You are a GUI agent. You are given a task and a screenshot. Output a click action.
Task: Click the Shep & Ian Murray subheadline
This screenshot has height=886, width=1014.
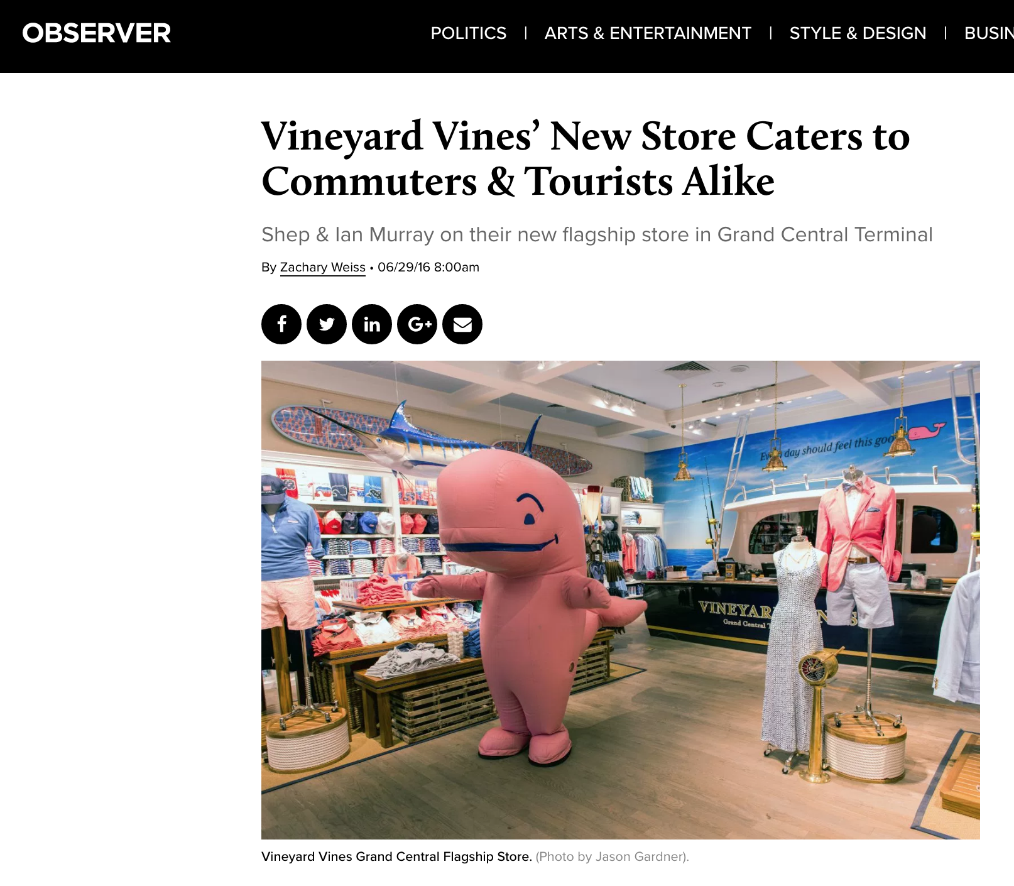pyautogui.click(x=597, y=234)
